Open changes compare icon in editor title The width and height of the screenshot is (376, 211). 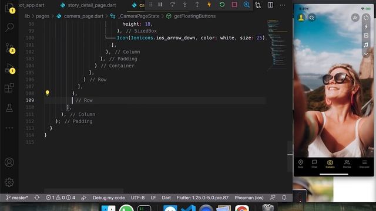[x=258, y=5]
